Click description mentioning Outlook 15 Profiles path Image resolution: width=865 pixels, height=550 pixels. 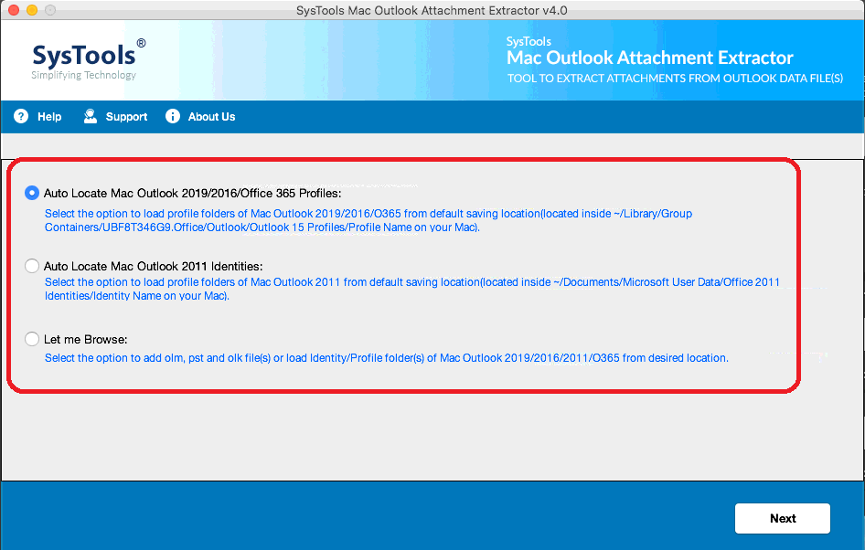pyautogui.click(x=368, y=220)
